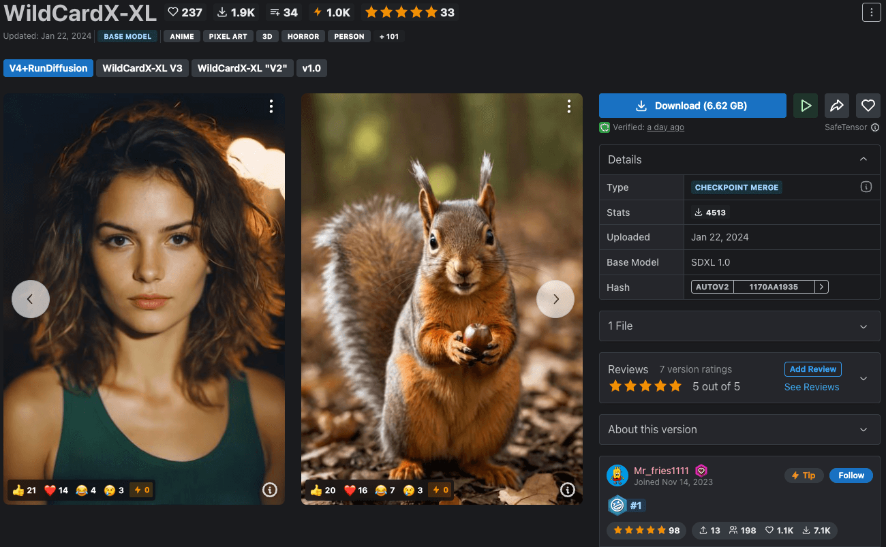Tip buzz on the squirrel image

tap(440, 490)
